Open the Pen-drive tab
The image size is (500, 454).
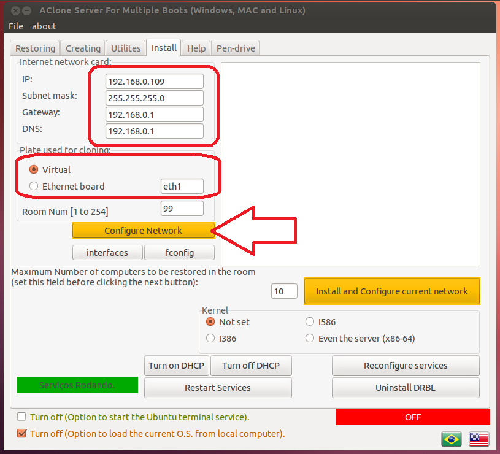click(x=236, y=48)
